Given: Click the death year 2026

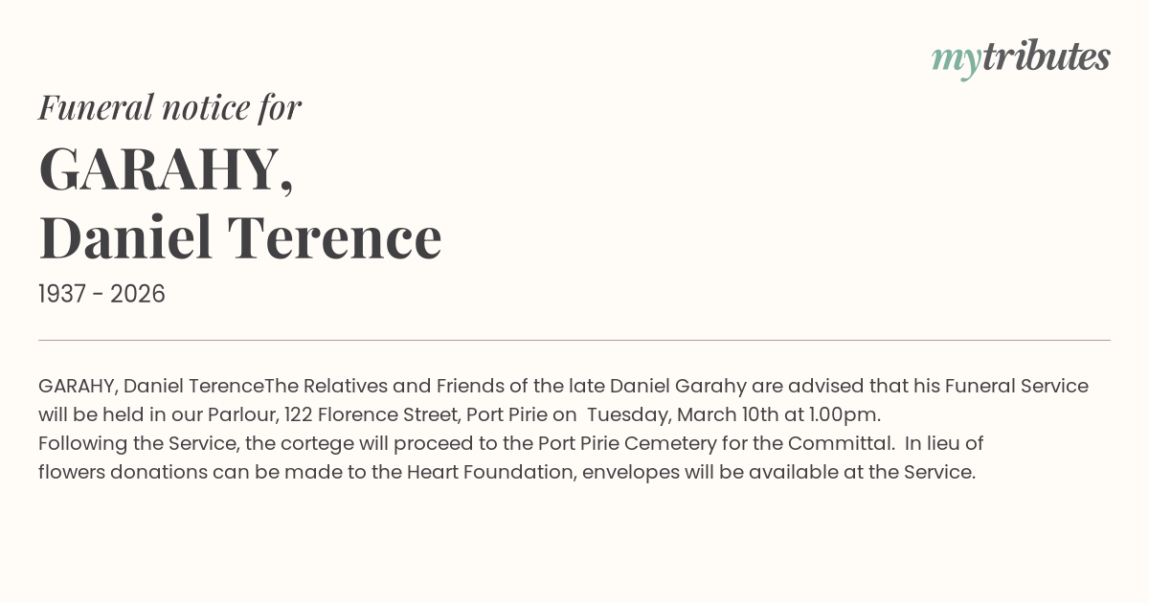Looking at the screenshot, I should pyautogui.click(x=138, y=294).
